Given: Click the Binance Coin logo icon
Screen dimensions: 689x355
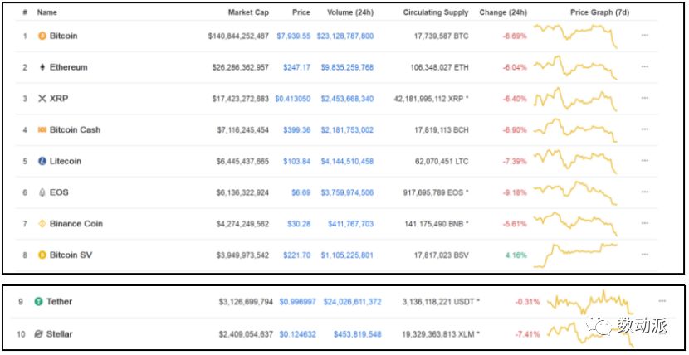Looking at the screenshot, I should click(42, 224).
